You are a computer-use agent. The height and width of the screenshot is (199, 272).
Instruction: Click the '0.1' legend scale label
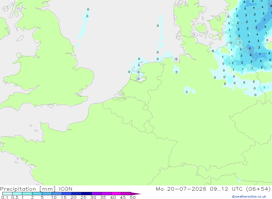pyautogui.click(x=5, y=197)
